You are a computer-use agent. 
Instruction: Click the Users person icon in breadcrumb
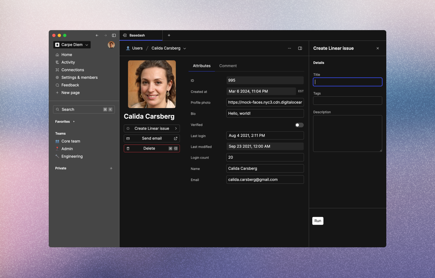[x=128, y=48]
